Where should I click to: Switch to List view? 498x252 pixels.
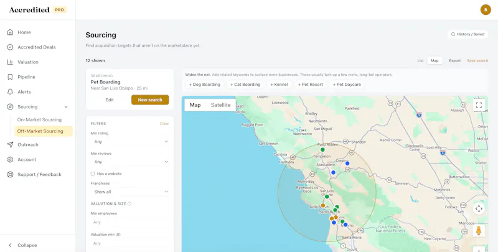[x=420, y=60]
